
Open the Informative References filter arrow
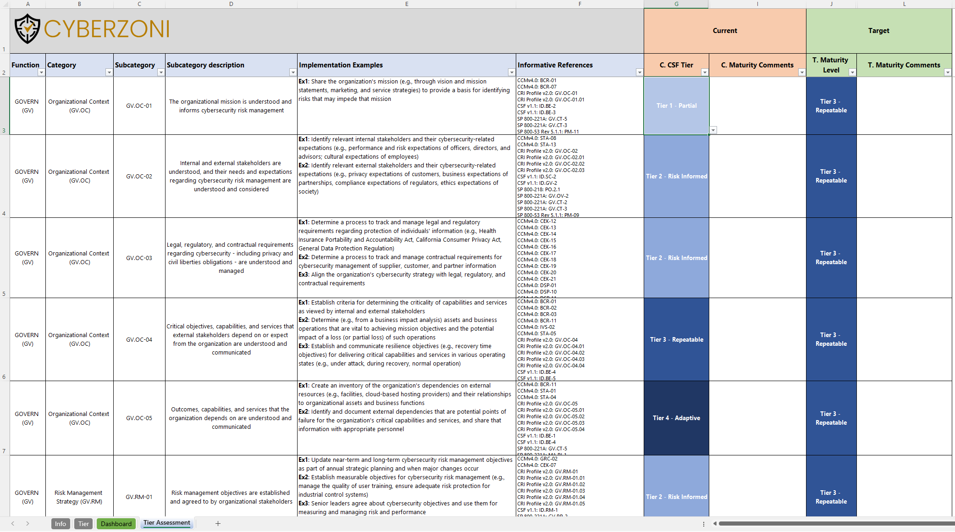(639, 72)
